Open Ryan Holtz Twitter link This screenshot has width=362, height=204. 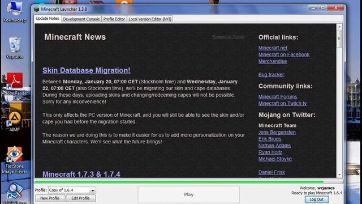point(270,152)
